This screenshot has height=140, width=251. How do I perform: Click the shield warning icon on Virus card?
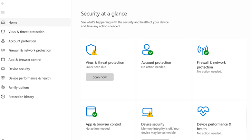pos(92,50)
